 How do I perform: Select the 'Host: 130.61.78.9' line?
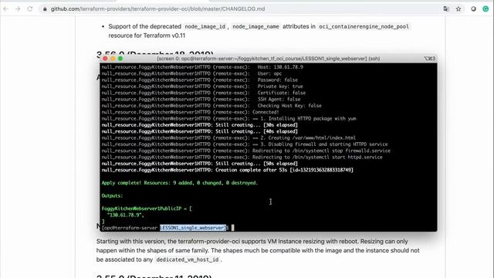click(202, 67)
